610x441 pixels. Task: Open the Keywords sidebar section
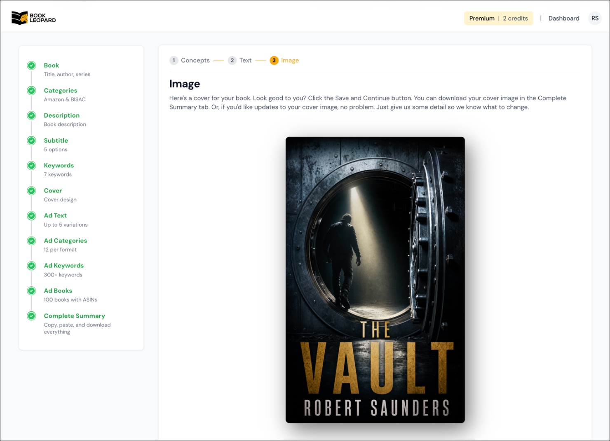pos(59,165)
